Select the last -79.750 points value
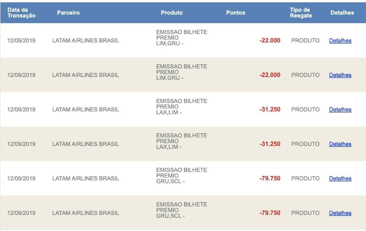366x231 pixels. [270, 213]
